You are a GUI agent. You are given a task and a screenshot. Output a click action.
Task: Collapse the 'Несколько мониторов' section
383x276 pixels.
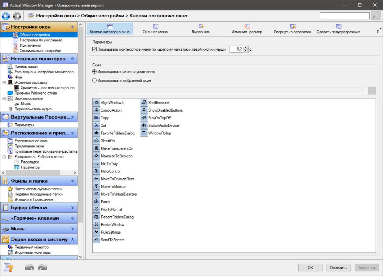pyautogui.click(x=72, y=59)
